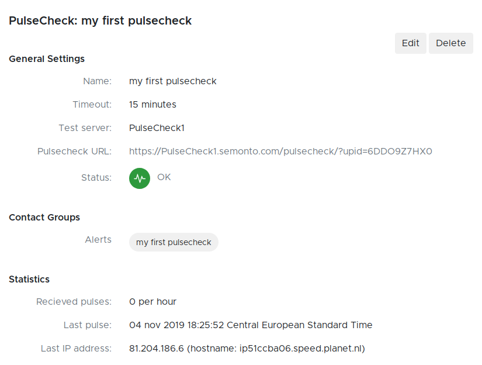Click the "Alerts" field label
Screen dimensions: 482x365
click(x=98, y=240)
